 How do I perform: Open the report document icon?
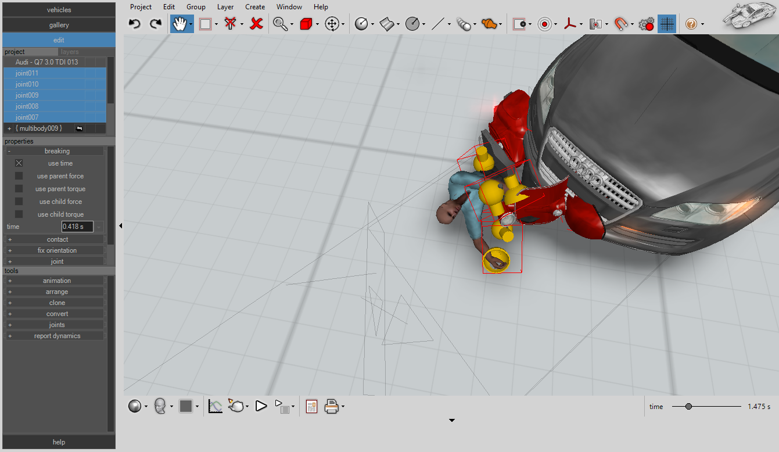[311, 406]
